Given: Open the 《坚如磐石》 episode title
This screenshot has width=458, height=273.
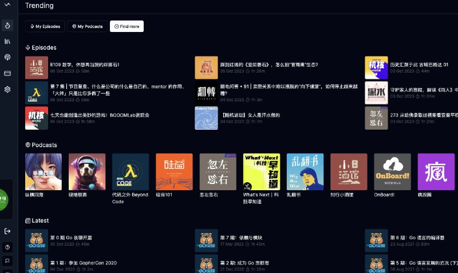Looking at the screenshot, I should [x=269, y=65].
